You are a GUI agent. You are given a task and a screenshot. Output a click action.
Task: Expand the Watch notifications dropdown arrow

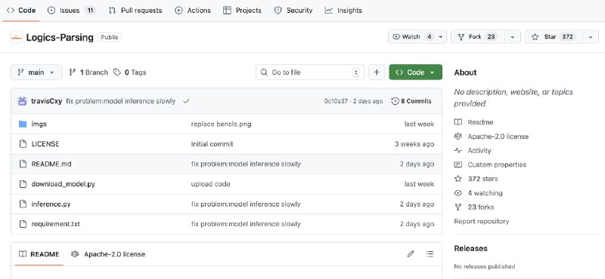tap(441, 36)
